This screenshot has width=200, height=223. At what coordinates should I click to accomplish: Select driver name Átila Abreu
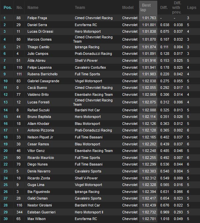tap(36, 60)
